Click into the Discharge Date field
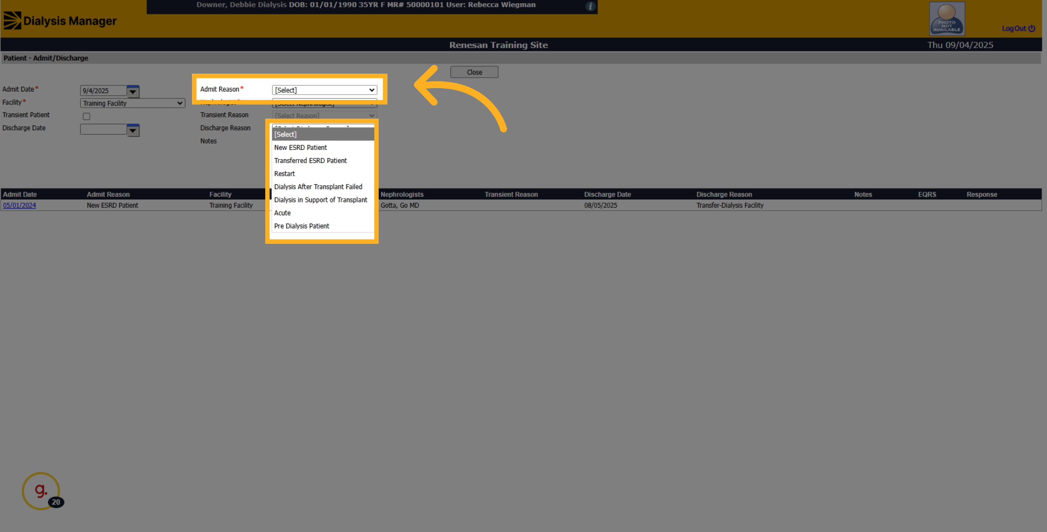This screenshot has height=532, width=1047. coord(103,130)
